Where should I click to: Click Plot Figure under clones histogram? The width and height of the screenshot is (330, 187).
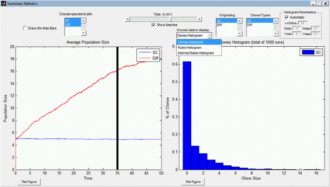tap(193, 182)
